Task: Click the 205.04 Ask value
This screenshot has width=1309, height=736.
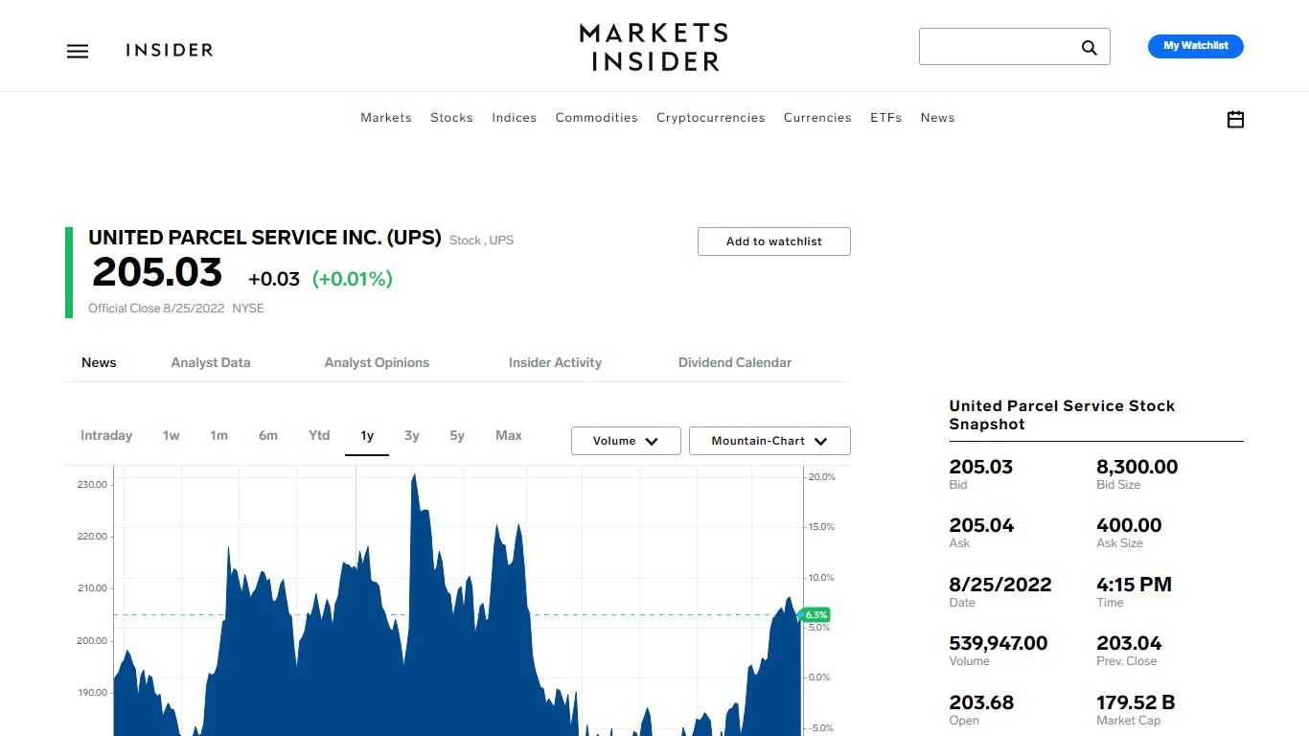Action: pos(981,525)
